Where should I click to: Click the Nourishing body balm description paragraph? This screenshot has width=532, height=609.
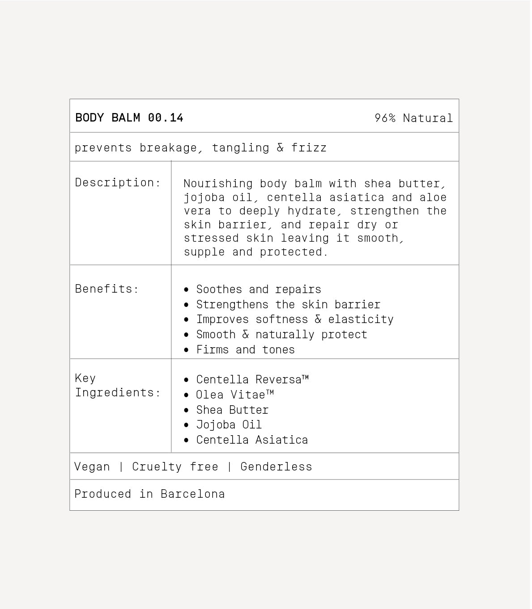(315, 218)
